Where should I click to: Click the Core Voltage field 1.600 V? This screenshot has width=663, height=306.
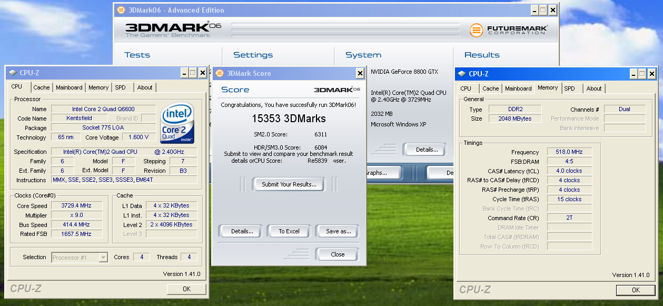[138, 137]
